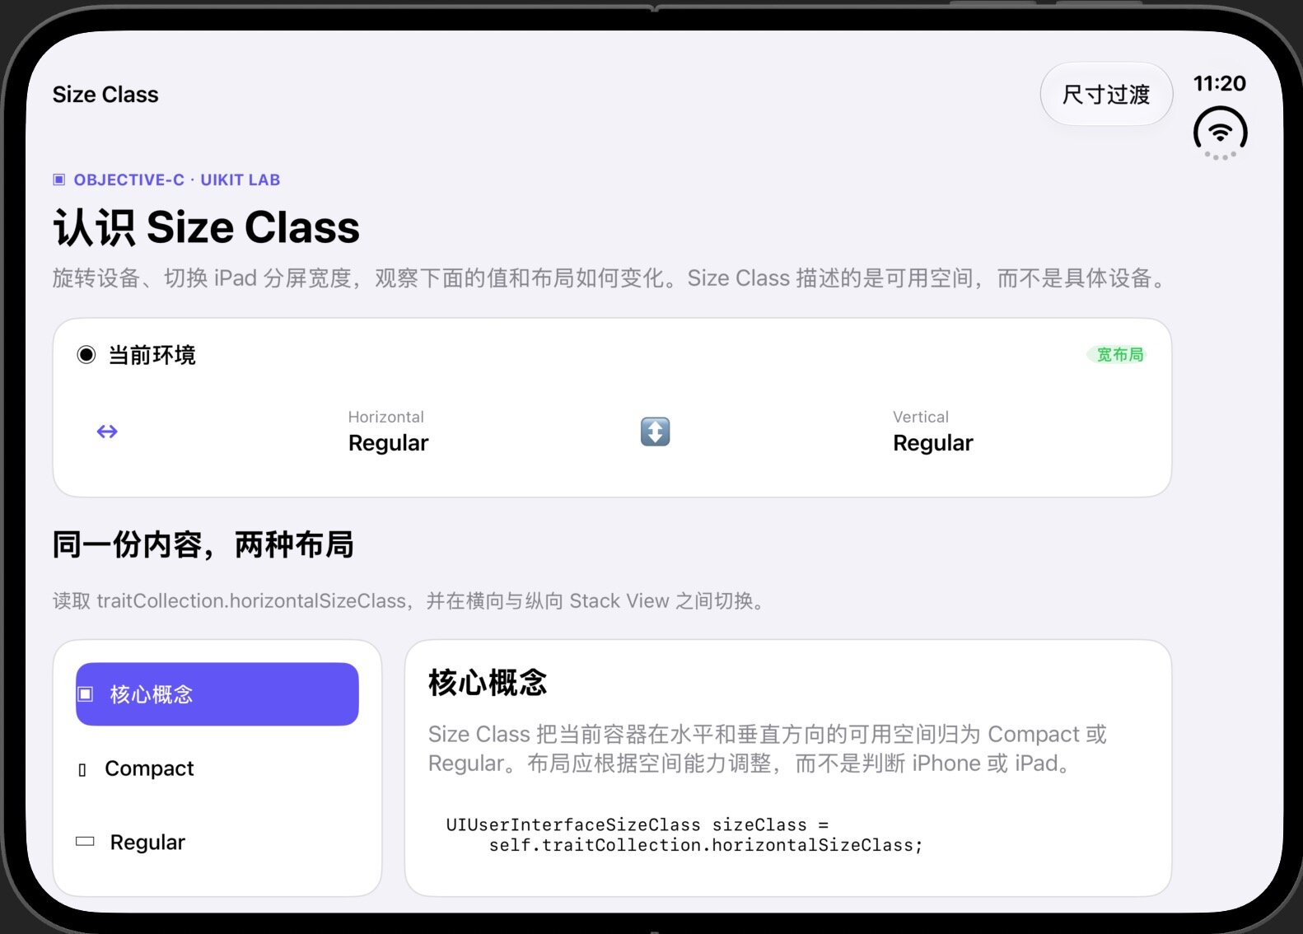This screenshot has width=1303, height=934.
Task: Click the circle icon beside 当前环境
Action: tap(86, 355)
